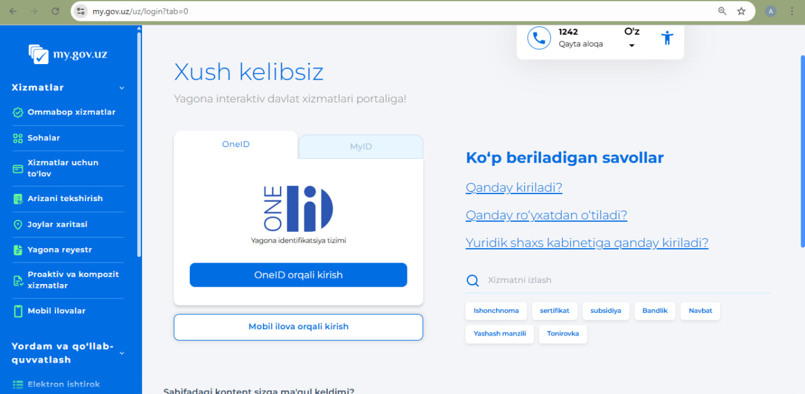805x394 pixels.
Task: Switch to the MyID tab
Action: [360, 146]
